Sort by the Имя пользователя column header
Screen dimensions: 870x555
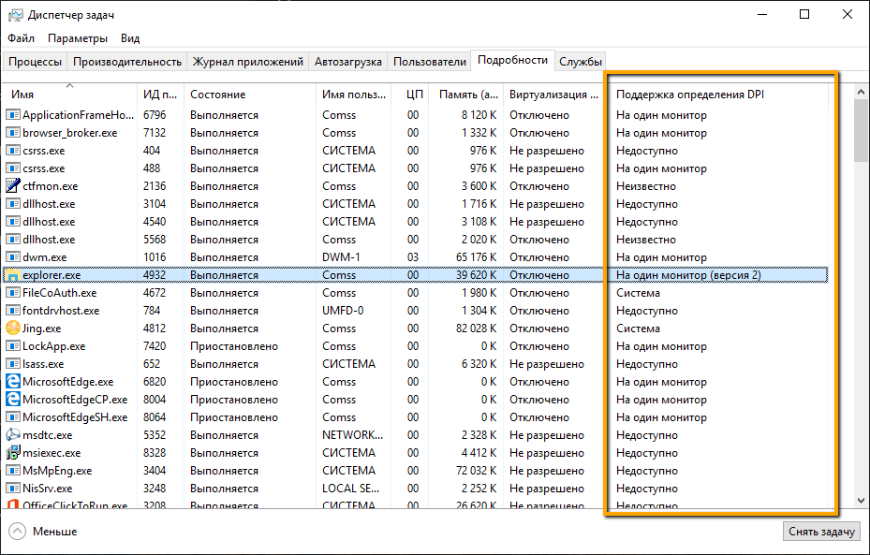pyautogui.click(x=353, y=95)
